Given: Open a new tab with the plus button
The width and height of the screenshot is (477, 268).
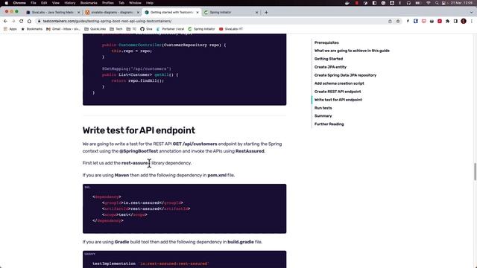Looking at the screenshot, I should 266,13.
